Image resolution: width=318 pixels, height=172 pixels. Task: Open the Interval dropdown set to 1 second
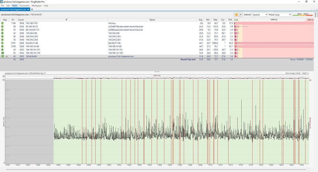pyautogui.click(x=259, y=15)
